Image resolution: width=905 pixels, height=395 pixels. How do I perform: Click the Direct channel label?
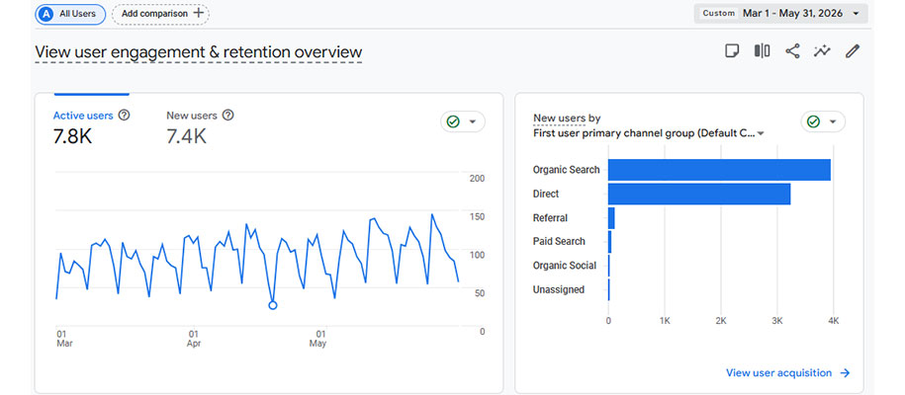[546, 195]
